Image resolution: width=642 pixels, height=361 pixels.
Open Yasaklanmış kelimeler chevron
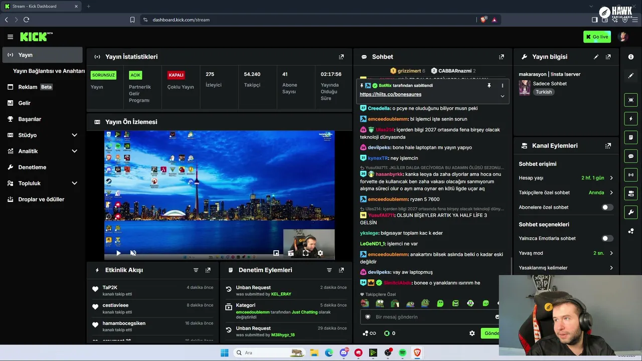point(611,268)
